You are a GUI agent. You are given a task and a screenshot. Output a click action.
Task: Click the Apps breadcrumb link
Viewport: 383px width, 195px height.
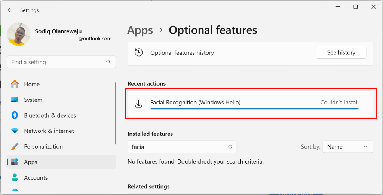(140, 30)
